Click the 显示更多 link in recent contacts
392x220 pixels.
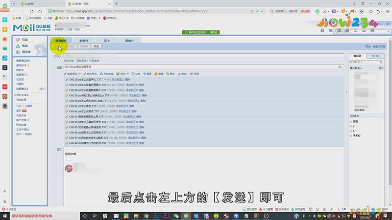360,110
